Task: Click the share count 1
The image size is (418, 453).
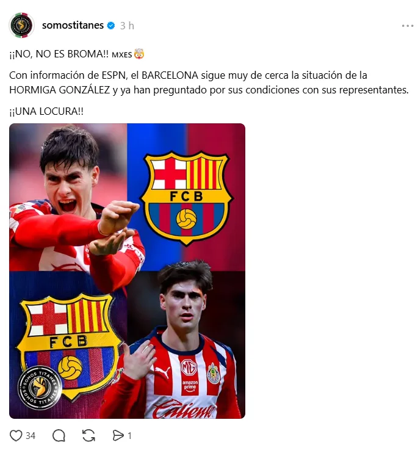Action: 129,436
